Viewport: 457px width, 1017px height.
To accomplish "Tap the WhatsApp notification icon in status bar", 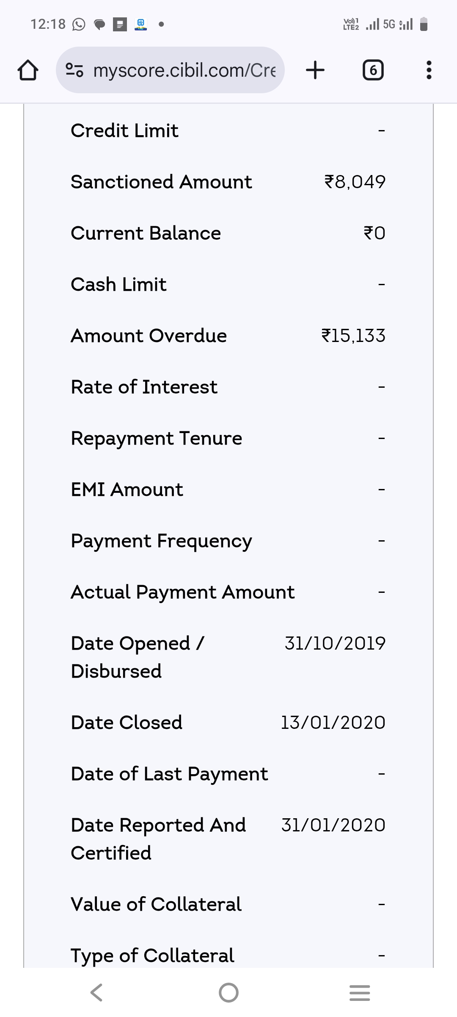I will [x=79, y=25].
